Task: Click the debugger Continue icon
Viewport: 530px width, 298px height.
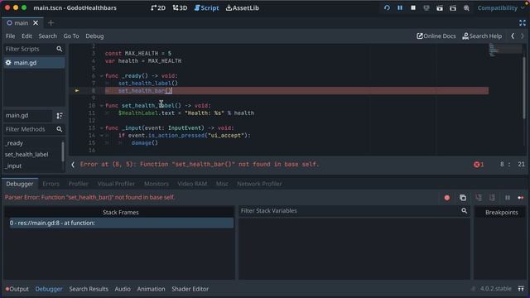Action: (521, 198)
